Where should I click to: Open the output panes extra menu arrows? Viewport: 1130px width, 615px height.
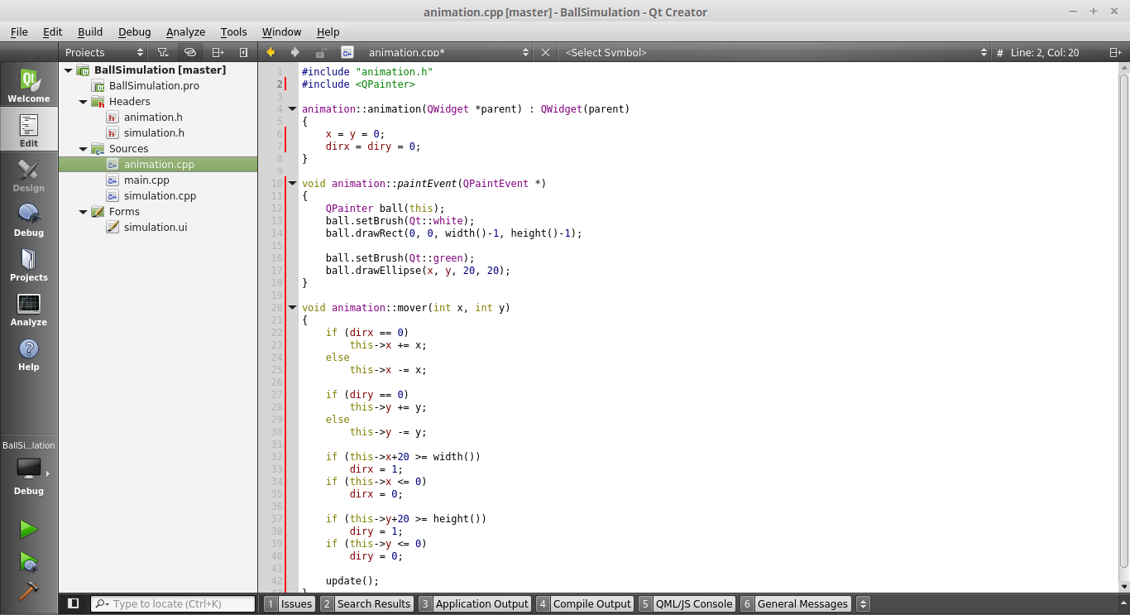[x=864, y=604]
